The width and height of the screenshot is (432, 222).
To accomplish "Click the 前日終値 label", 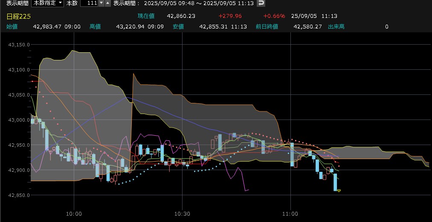I will [x=267, y=27].
